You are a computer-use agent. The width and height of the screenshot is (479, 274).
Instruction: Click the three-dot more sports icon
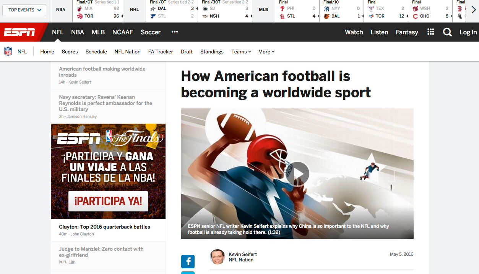(x=175, y=32)
